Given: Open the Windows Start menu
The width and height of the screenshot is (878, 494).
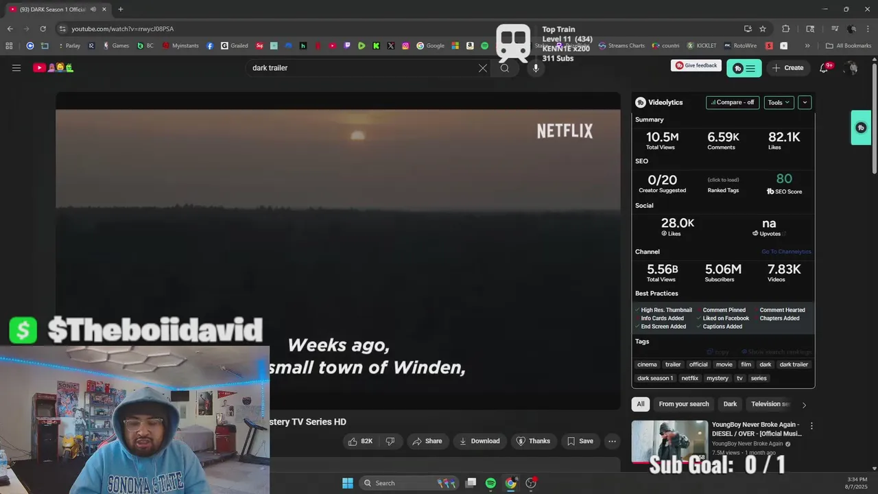Looking at the screenshot, I should (348, 483).
